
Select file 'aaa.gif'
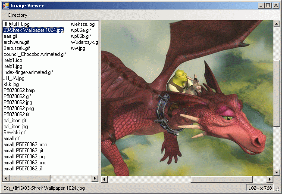click(x=10, y=36)
